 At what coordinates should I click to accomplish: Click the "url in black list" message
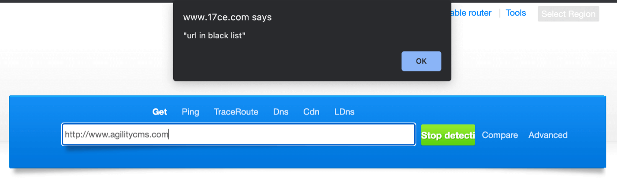coord(214,36)
